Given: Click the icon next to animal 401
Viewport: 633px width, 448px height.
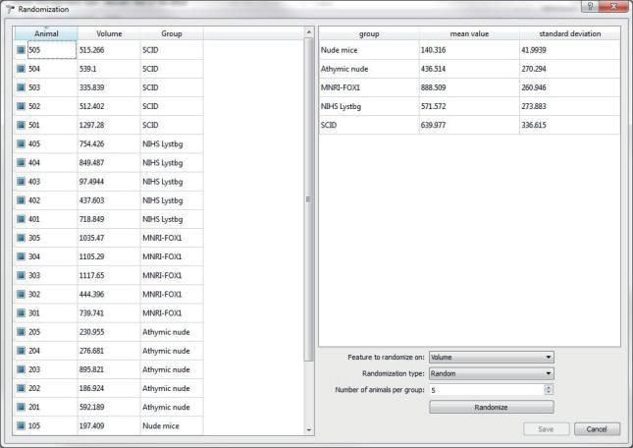Looking at the screenshot, I should [21, 219].
